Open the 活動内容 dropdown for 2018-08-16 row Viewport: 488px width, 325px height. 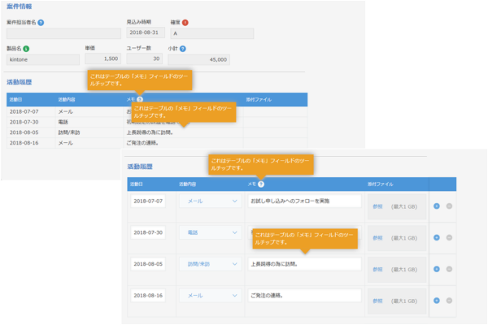207,296
